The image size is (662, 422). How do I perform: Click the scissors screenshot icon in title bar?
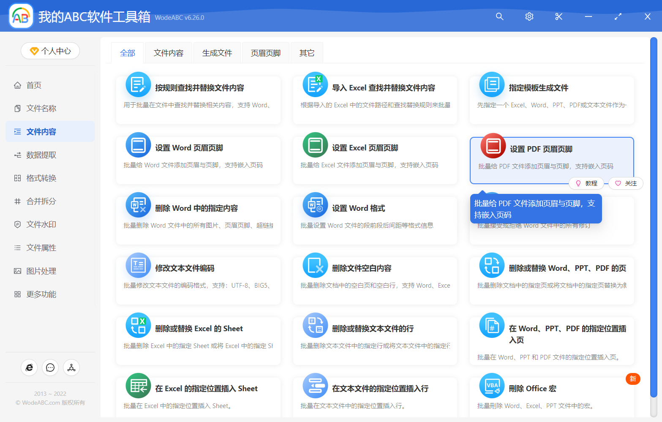click(x=558, y=16)
